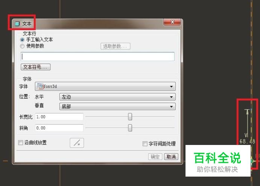Click the 斜角 slider handle

point(130,128)
